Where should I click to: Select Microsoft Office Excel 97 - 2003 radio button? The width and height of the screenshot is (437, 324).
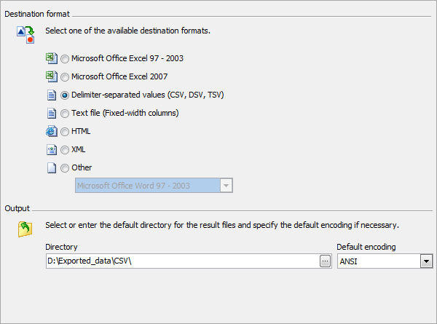pyautogui.click(x=66, y=59)
